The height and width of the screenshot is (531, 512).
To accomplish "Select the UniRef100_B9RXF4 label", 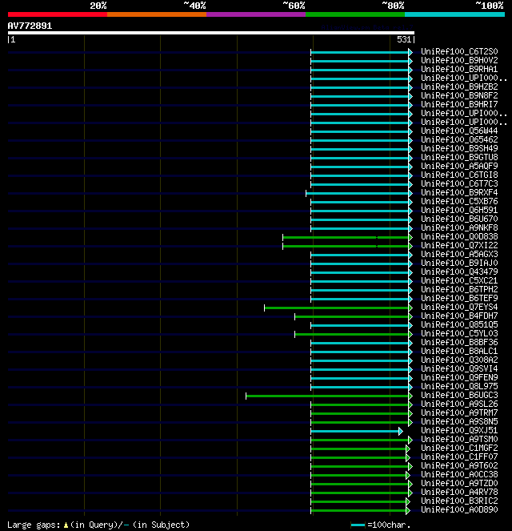I will (459, 192).
